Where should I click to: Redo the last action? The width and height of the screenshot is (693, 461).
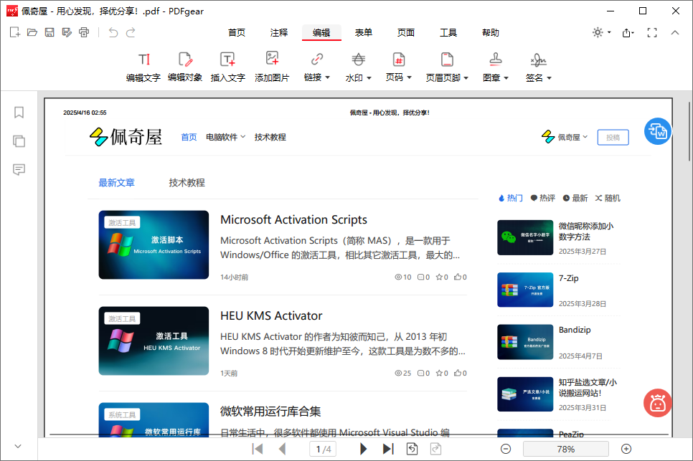[131, 32]
